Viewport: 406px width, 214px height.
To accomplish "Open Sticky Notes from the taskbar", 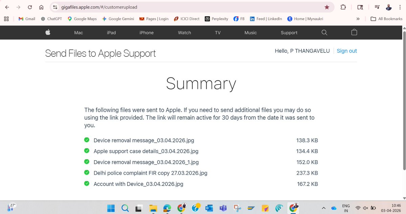I will tap(265, 208).
